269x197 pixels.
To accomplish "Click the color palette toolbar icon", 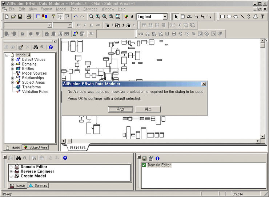I will click(x=45, y=17).
